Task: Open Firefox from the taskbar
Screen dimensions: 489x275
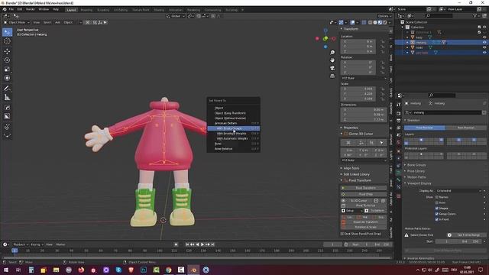Action: 81,270
